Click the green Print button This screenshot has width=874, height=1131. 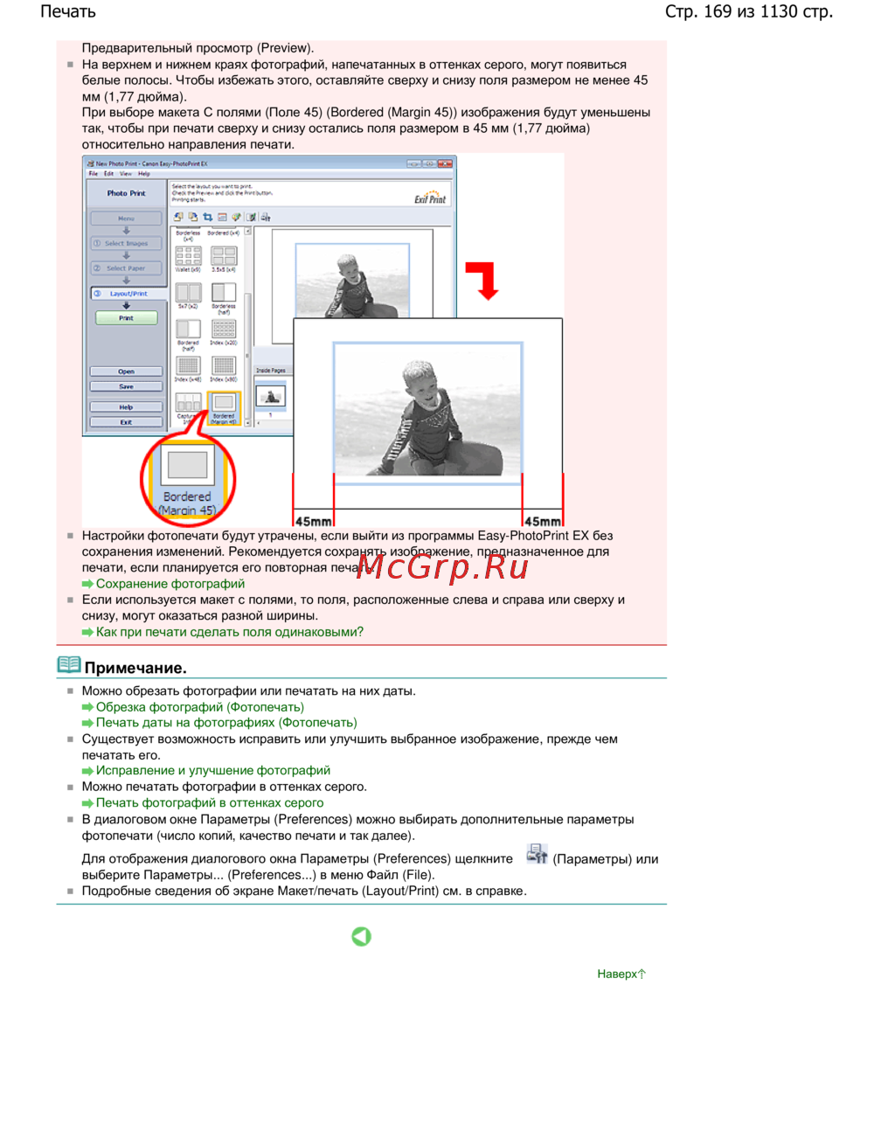(126, 318)
